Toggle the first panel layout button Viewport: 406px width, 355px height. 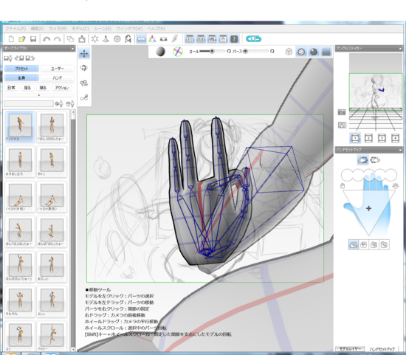pyautogui.click(x=190, y=39)
